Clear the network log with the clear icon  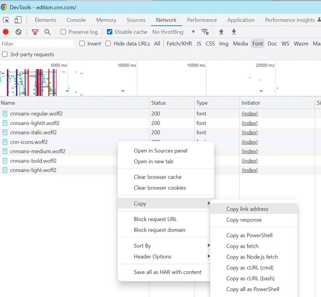(x=18, y=32)
